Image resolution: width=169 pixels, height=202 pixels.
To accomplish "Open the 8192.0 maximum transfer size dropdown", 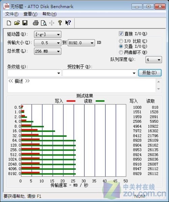I will [x=81, y=43].
